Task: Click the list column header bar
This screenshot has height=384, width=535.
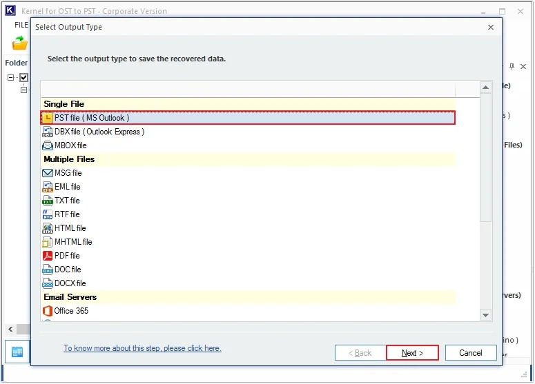Action: click(x=248, y=89)
